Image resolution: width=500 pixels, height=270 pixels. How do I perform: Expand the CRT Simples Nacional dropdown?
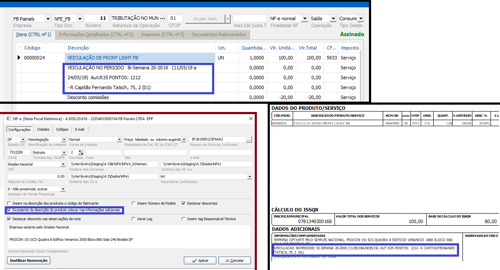pos(63,164)
